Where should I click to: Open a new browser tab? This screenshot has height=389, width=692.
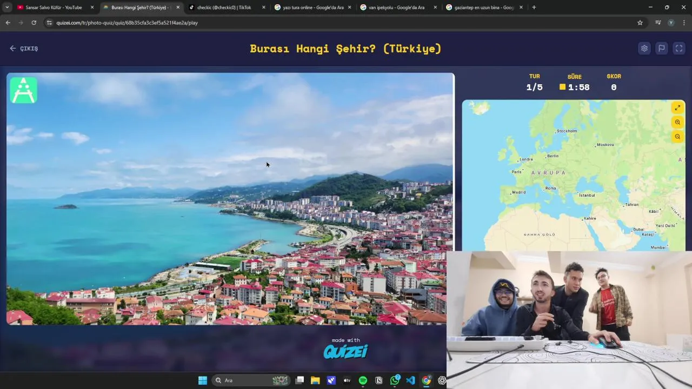[534, 8]
